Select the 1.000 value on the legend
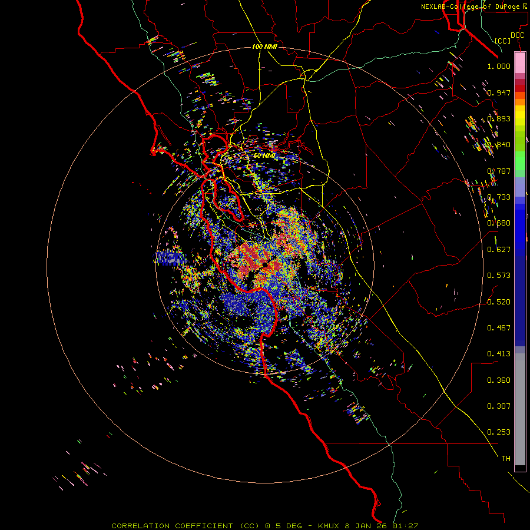Image resolution: width=530 pixels, height=530 pixels. 499,66
